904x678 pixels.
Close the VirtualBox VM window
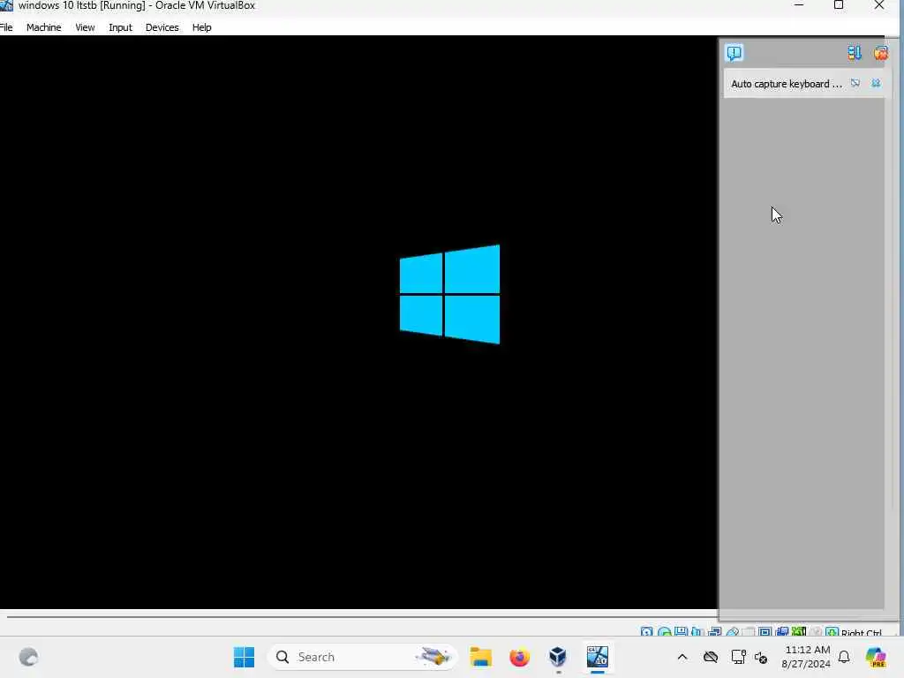pos(878,5)
